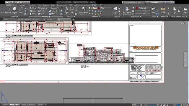Click the Matriz (array) tool
This screenshot has width=189, height=106.
(x=52, y=14)
